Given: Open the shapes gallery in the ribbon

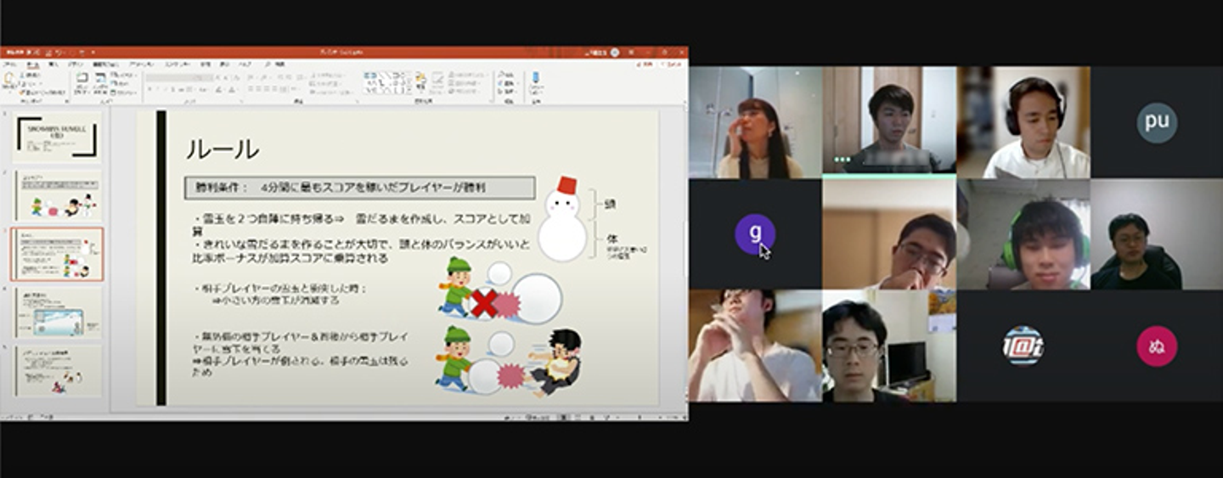Looking at the screenshot, I should pyautogui.click(x=388, y=82).
